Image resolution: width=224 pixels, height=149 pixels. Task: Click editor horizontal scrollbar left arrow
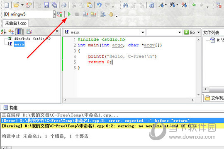click(65, 100)
